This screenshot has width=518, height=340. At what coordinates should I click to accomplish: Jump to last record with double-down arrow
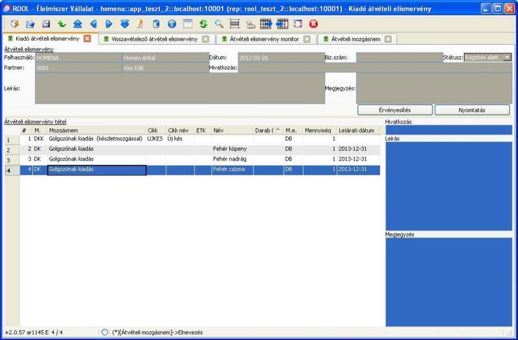[124, 24]
